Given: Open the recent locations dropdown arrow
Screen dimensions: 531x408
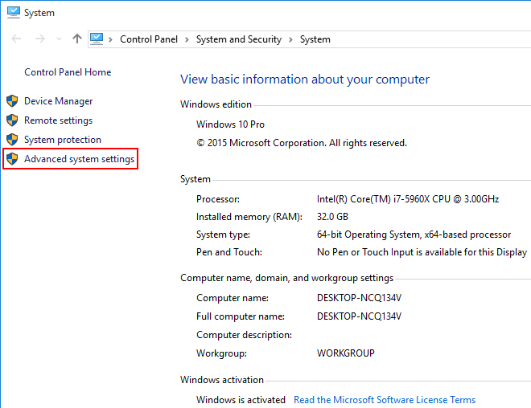Looking at the screenshot, I should [59, 39].
